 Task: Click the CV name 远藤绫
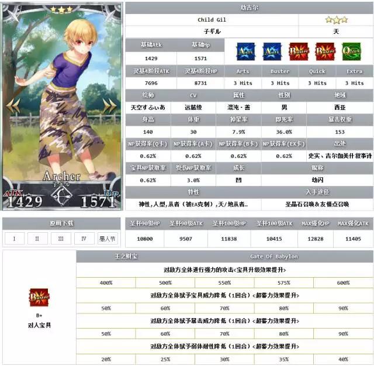point(193,108)
